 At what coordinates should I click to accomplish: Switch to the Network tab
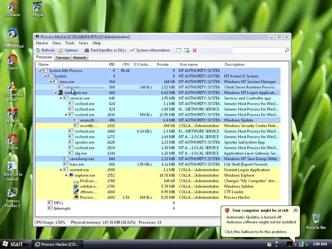(80, 58)
